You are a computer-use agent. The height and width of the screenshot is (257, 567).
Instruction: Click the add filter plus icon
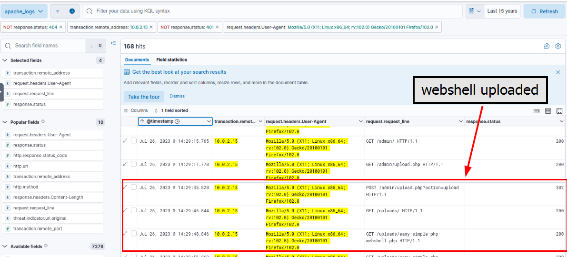tap(72, 11)
